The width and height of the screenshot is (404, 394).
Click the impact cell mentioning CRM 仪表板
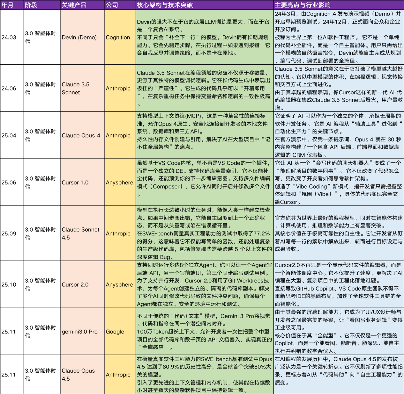click(x=339, y=135)
